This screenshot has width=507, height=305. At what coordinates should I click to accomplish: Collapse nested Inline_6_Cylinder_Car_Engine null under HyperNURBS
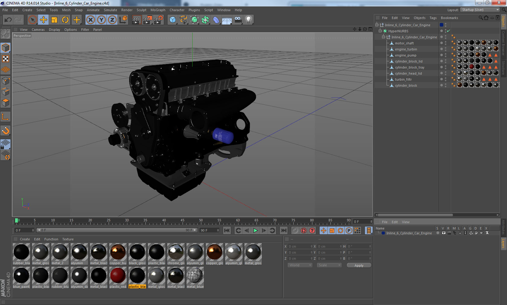click(384, 37)
